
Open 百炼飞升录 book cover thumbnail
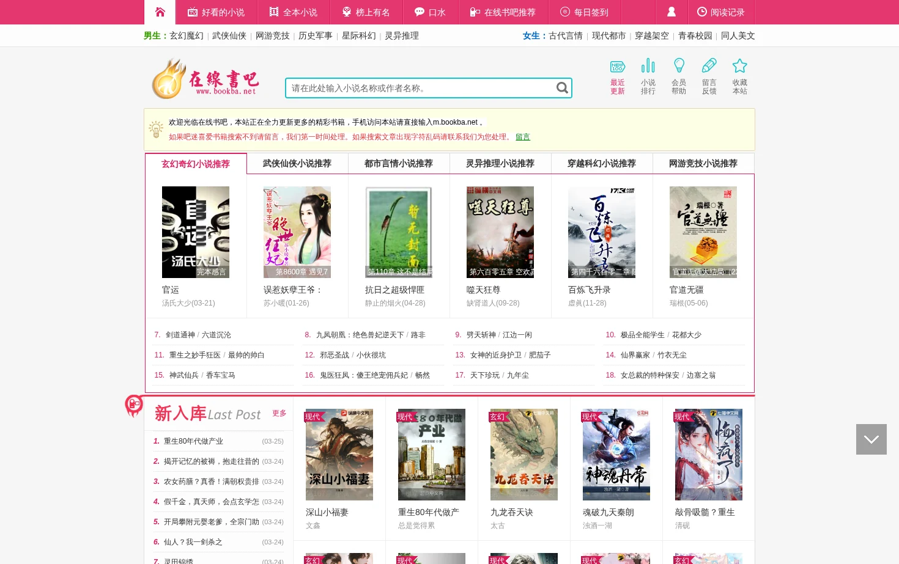pyautogui.click(x=602, y=232)
